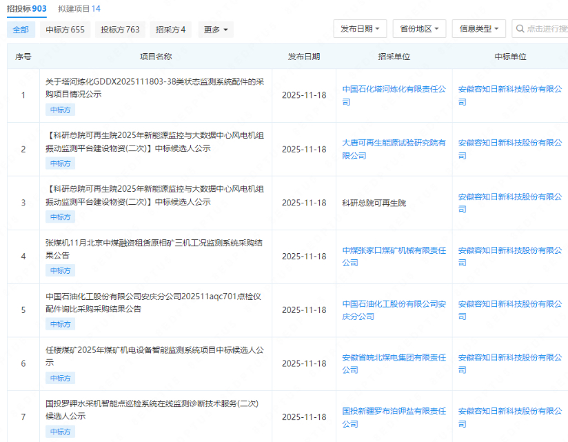
Task: Open 中国石油化工股份有限公司安庆分公司 link
Action: point(394,310)
